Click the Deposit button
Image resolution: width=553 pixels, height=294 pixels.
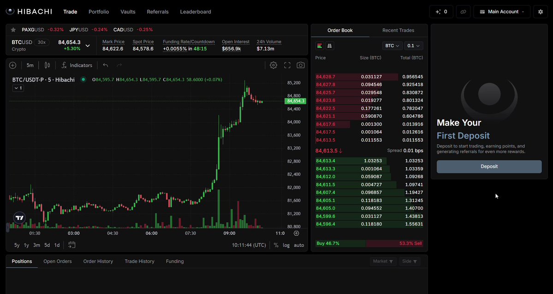pos(489,167)
